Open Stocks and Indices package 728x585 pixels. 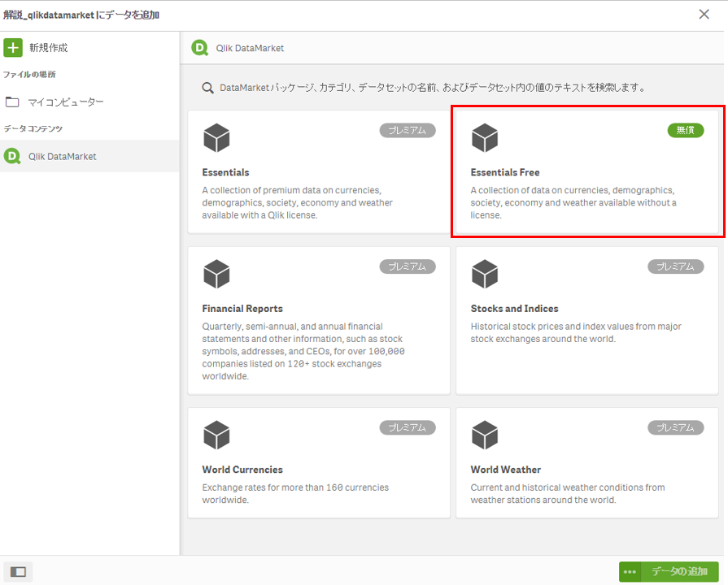tap(586, 321)
